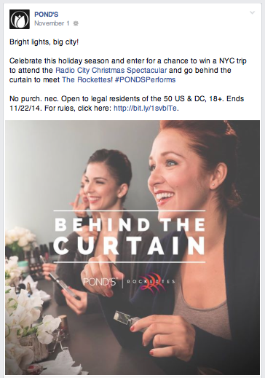265x378 pixels.
Task: Click the POND'S logo in the photo
Action: point(100,282)
